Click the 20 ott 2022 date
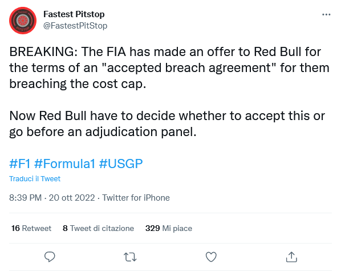The width and height of the screenshot is (341, 271). tap(72, 198)
